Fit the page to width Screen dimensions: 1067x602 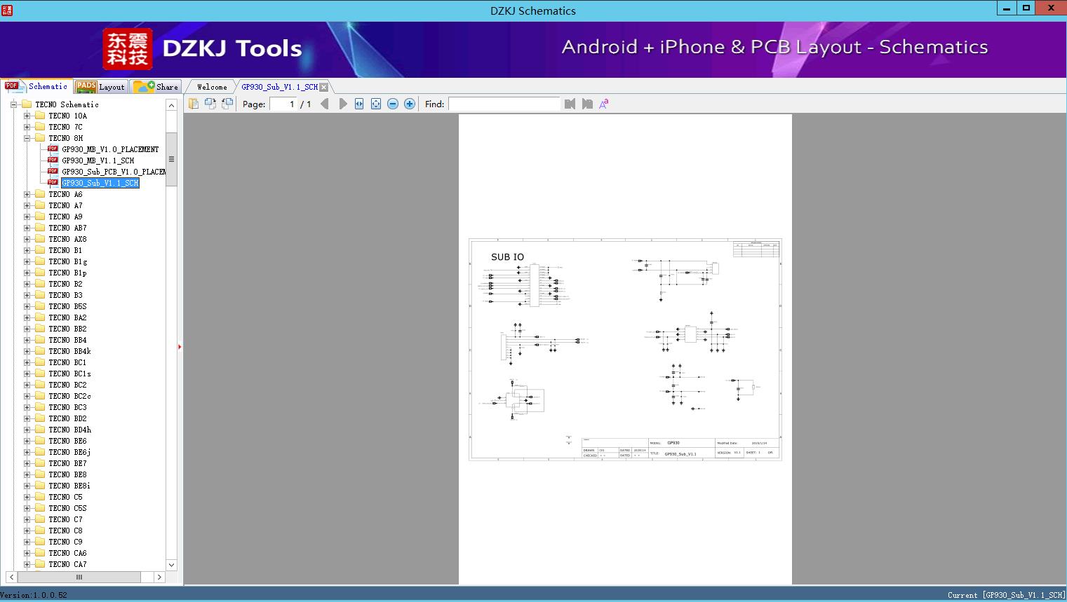click(359, 104)
